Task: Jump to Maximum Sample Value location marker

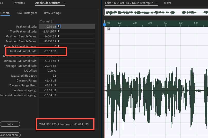Action: (x=58, y=36)
